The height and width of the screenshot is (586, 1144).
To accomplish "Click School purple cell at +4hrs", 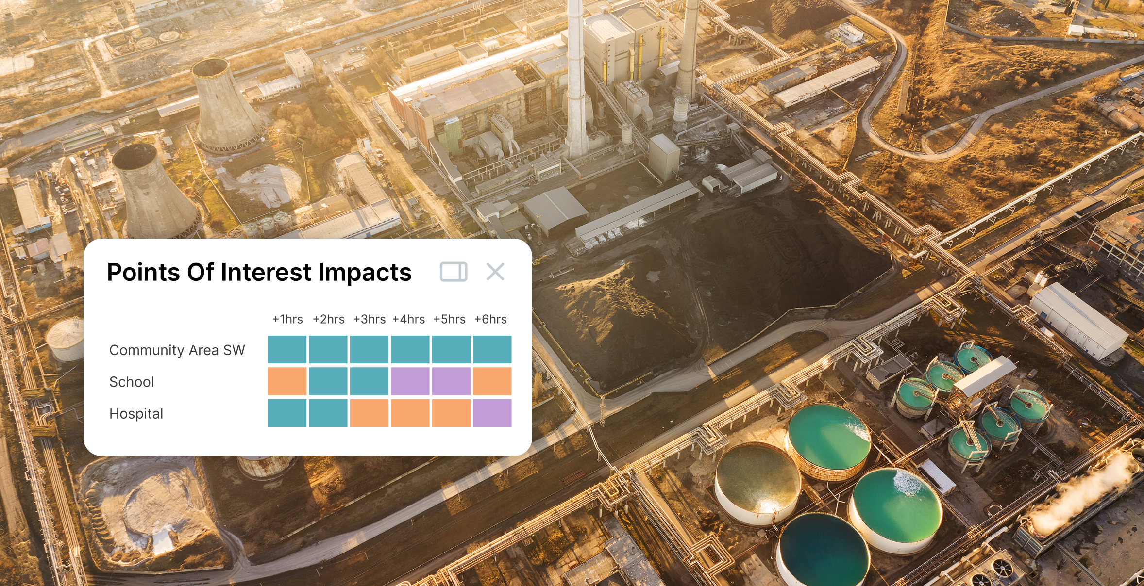I will tap(410, 381).
